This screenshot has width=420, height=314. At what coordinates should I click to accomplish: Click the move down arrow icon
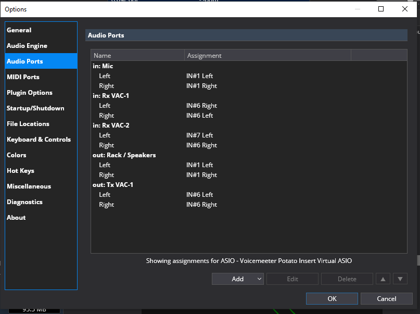point(400,279)
